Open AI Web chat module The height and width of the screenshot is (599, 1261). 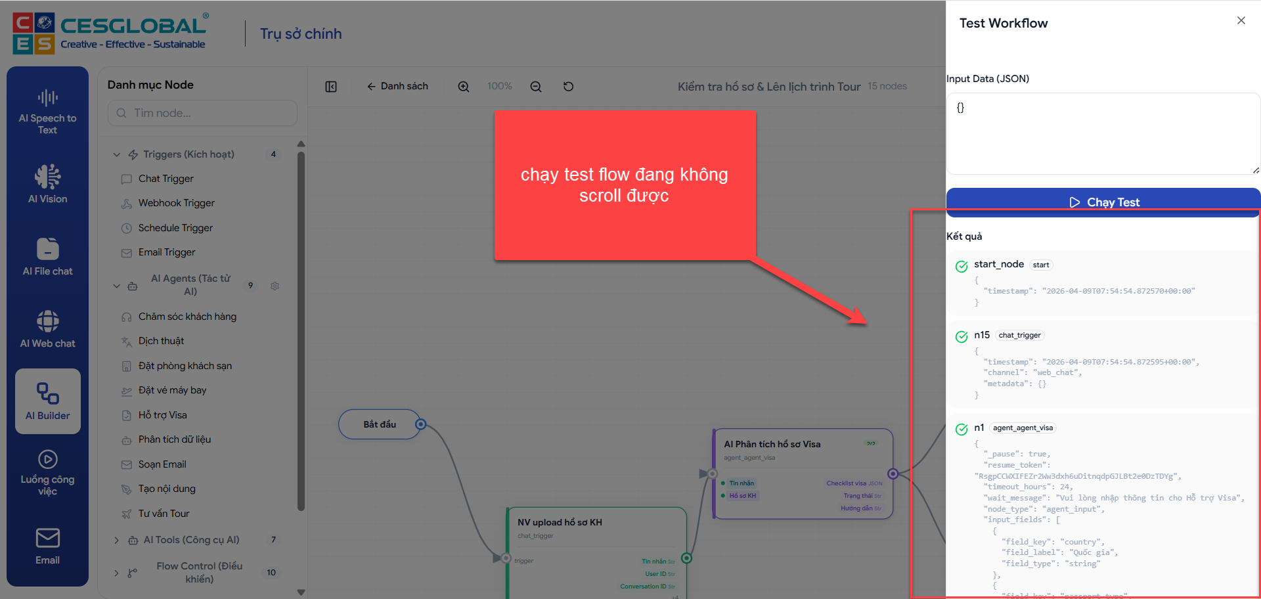(x=47, y=328)
